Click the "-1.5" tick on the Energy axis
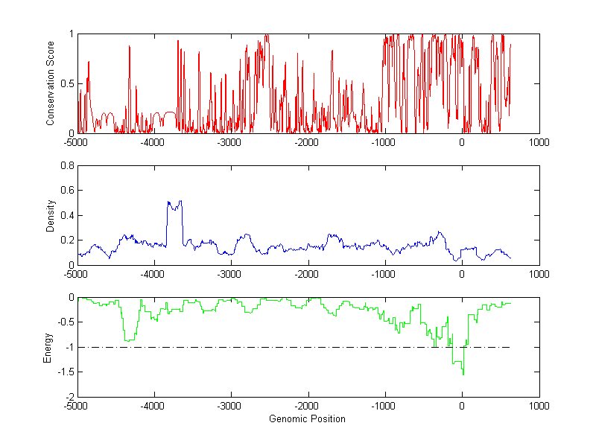Image resolution: width=596 pixels, height=446 pixels. [63, 372]
